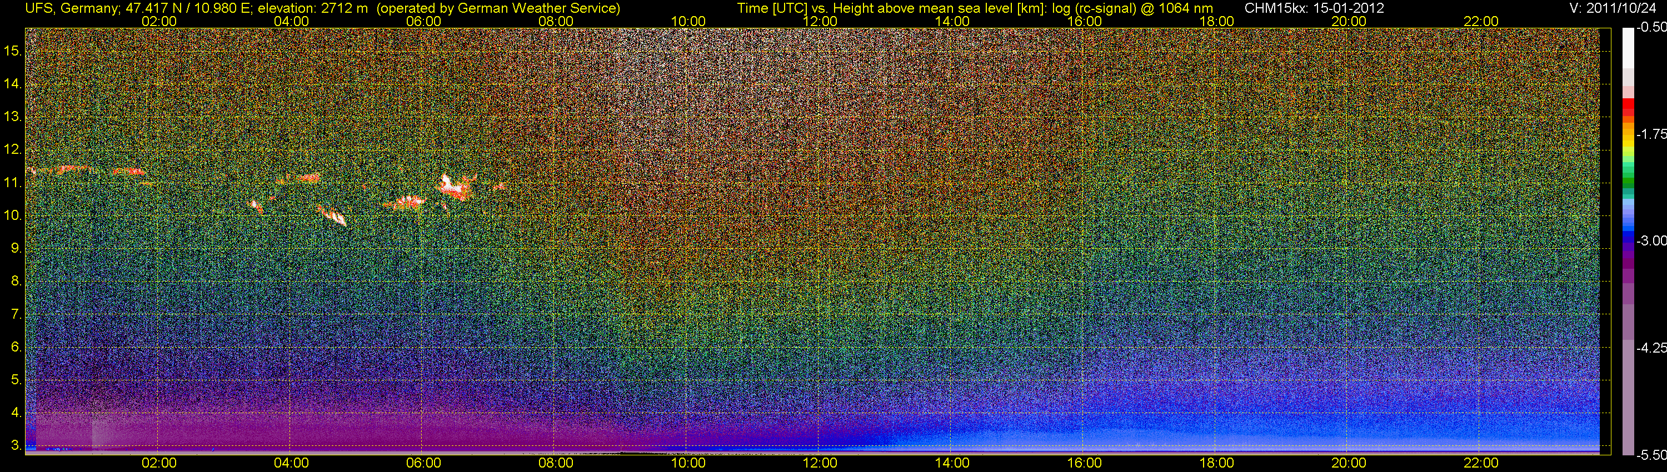This screenshot has width=1667, height=472.
Task: Click the "3." km height label
Action: pyautogui.click(x=17, y=445)
